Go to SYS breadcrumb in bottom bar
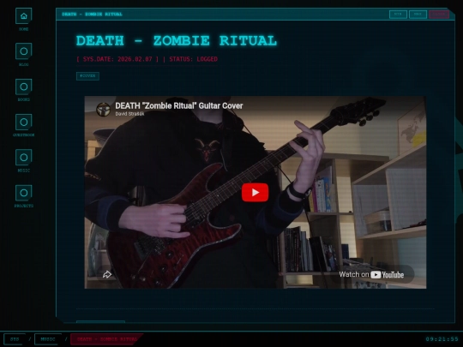 click(15, 339)
